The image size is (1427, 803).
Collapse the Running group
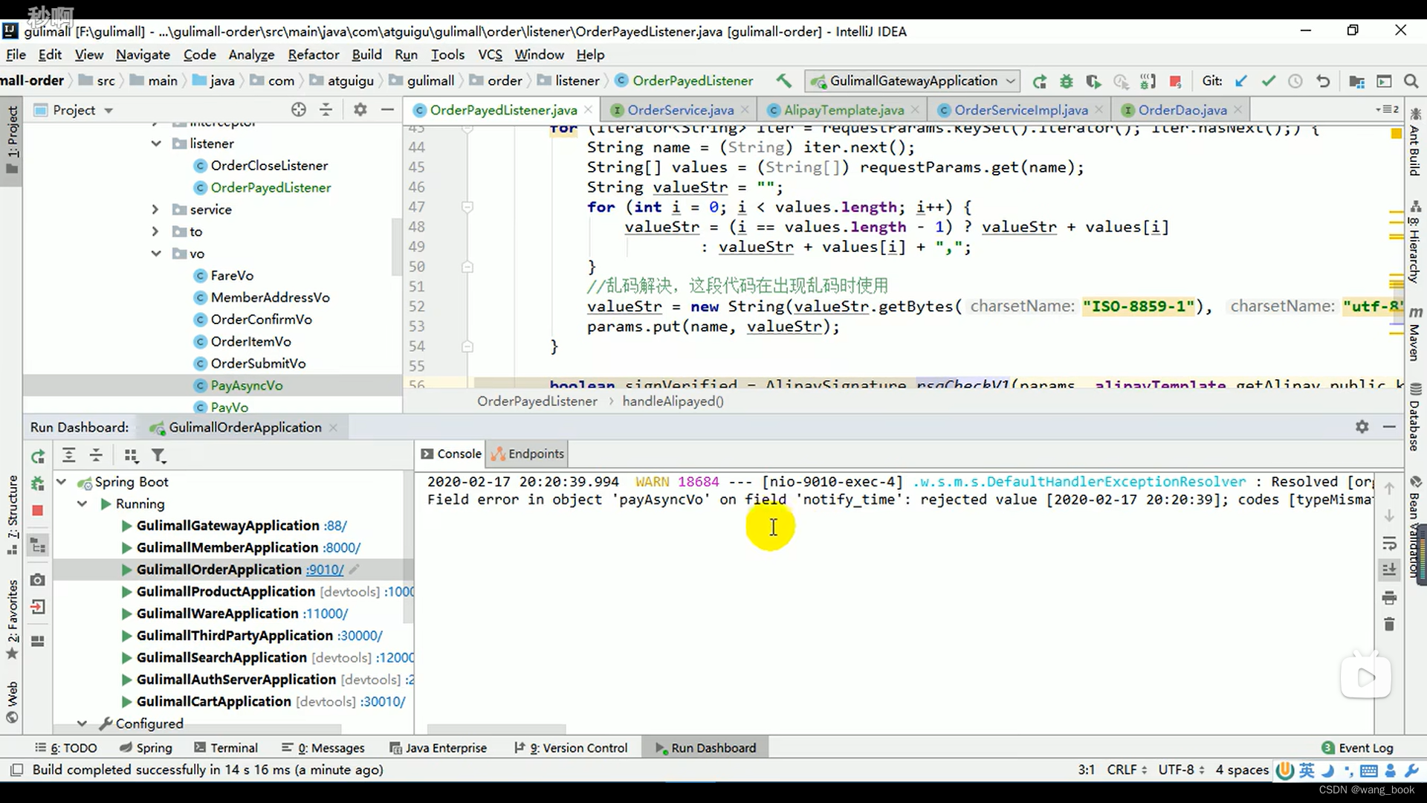coord(82,504)
